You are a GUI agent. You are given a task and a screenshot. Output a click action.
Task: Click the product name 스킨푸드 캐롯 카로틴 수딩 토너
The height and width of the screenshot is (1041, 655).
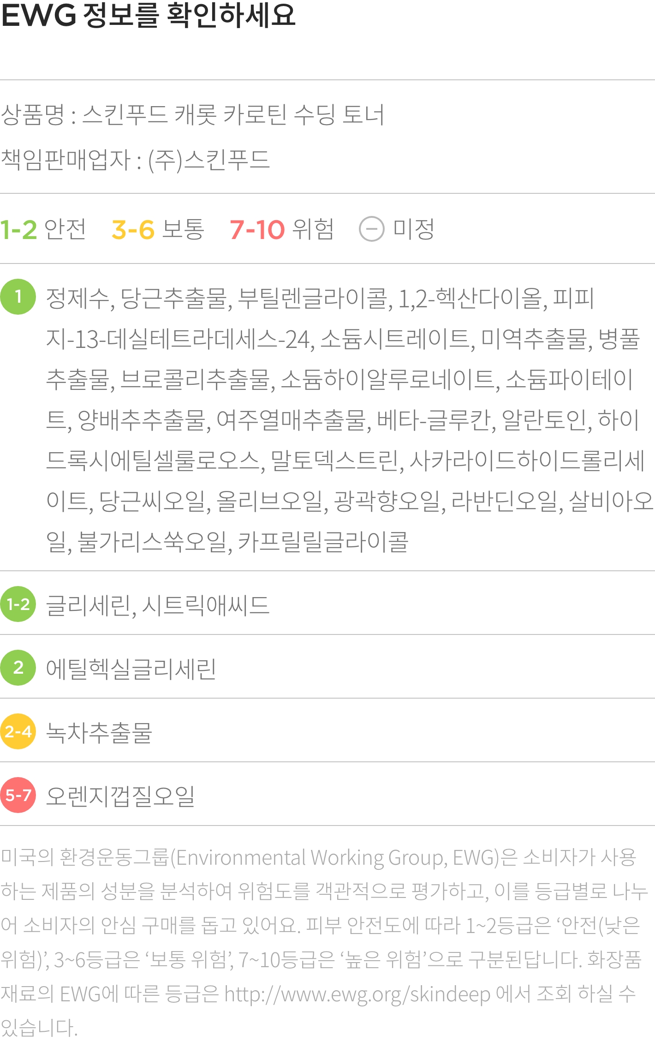coord(233,114)
